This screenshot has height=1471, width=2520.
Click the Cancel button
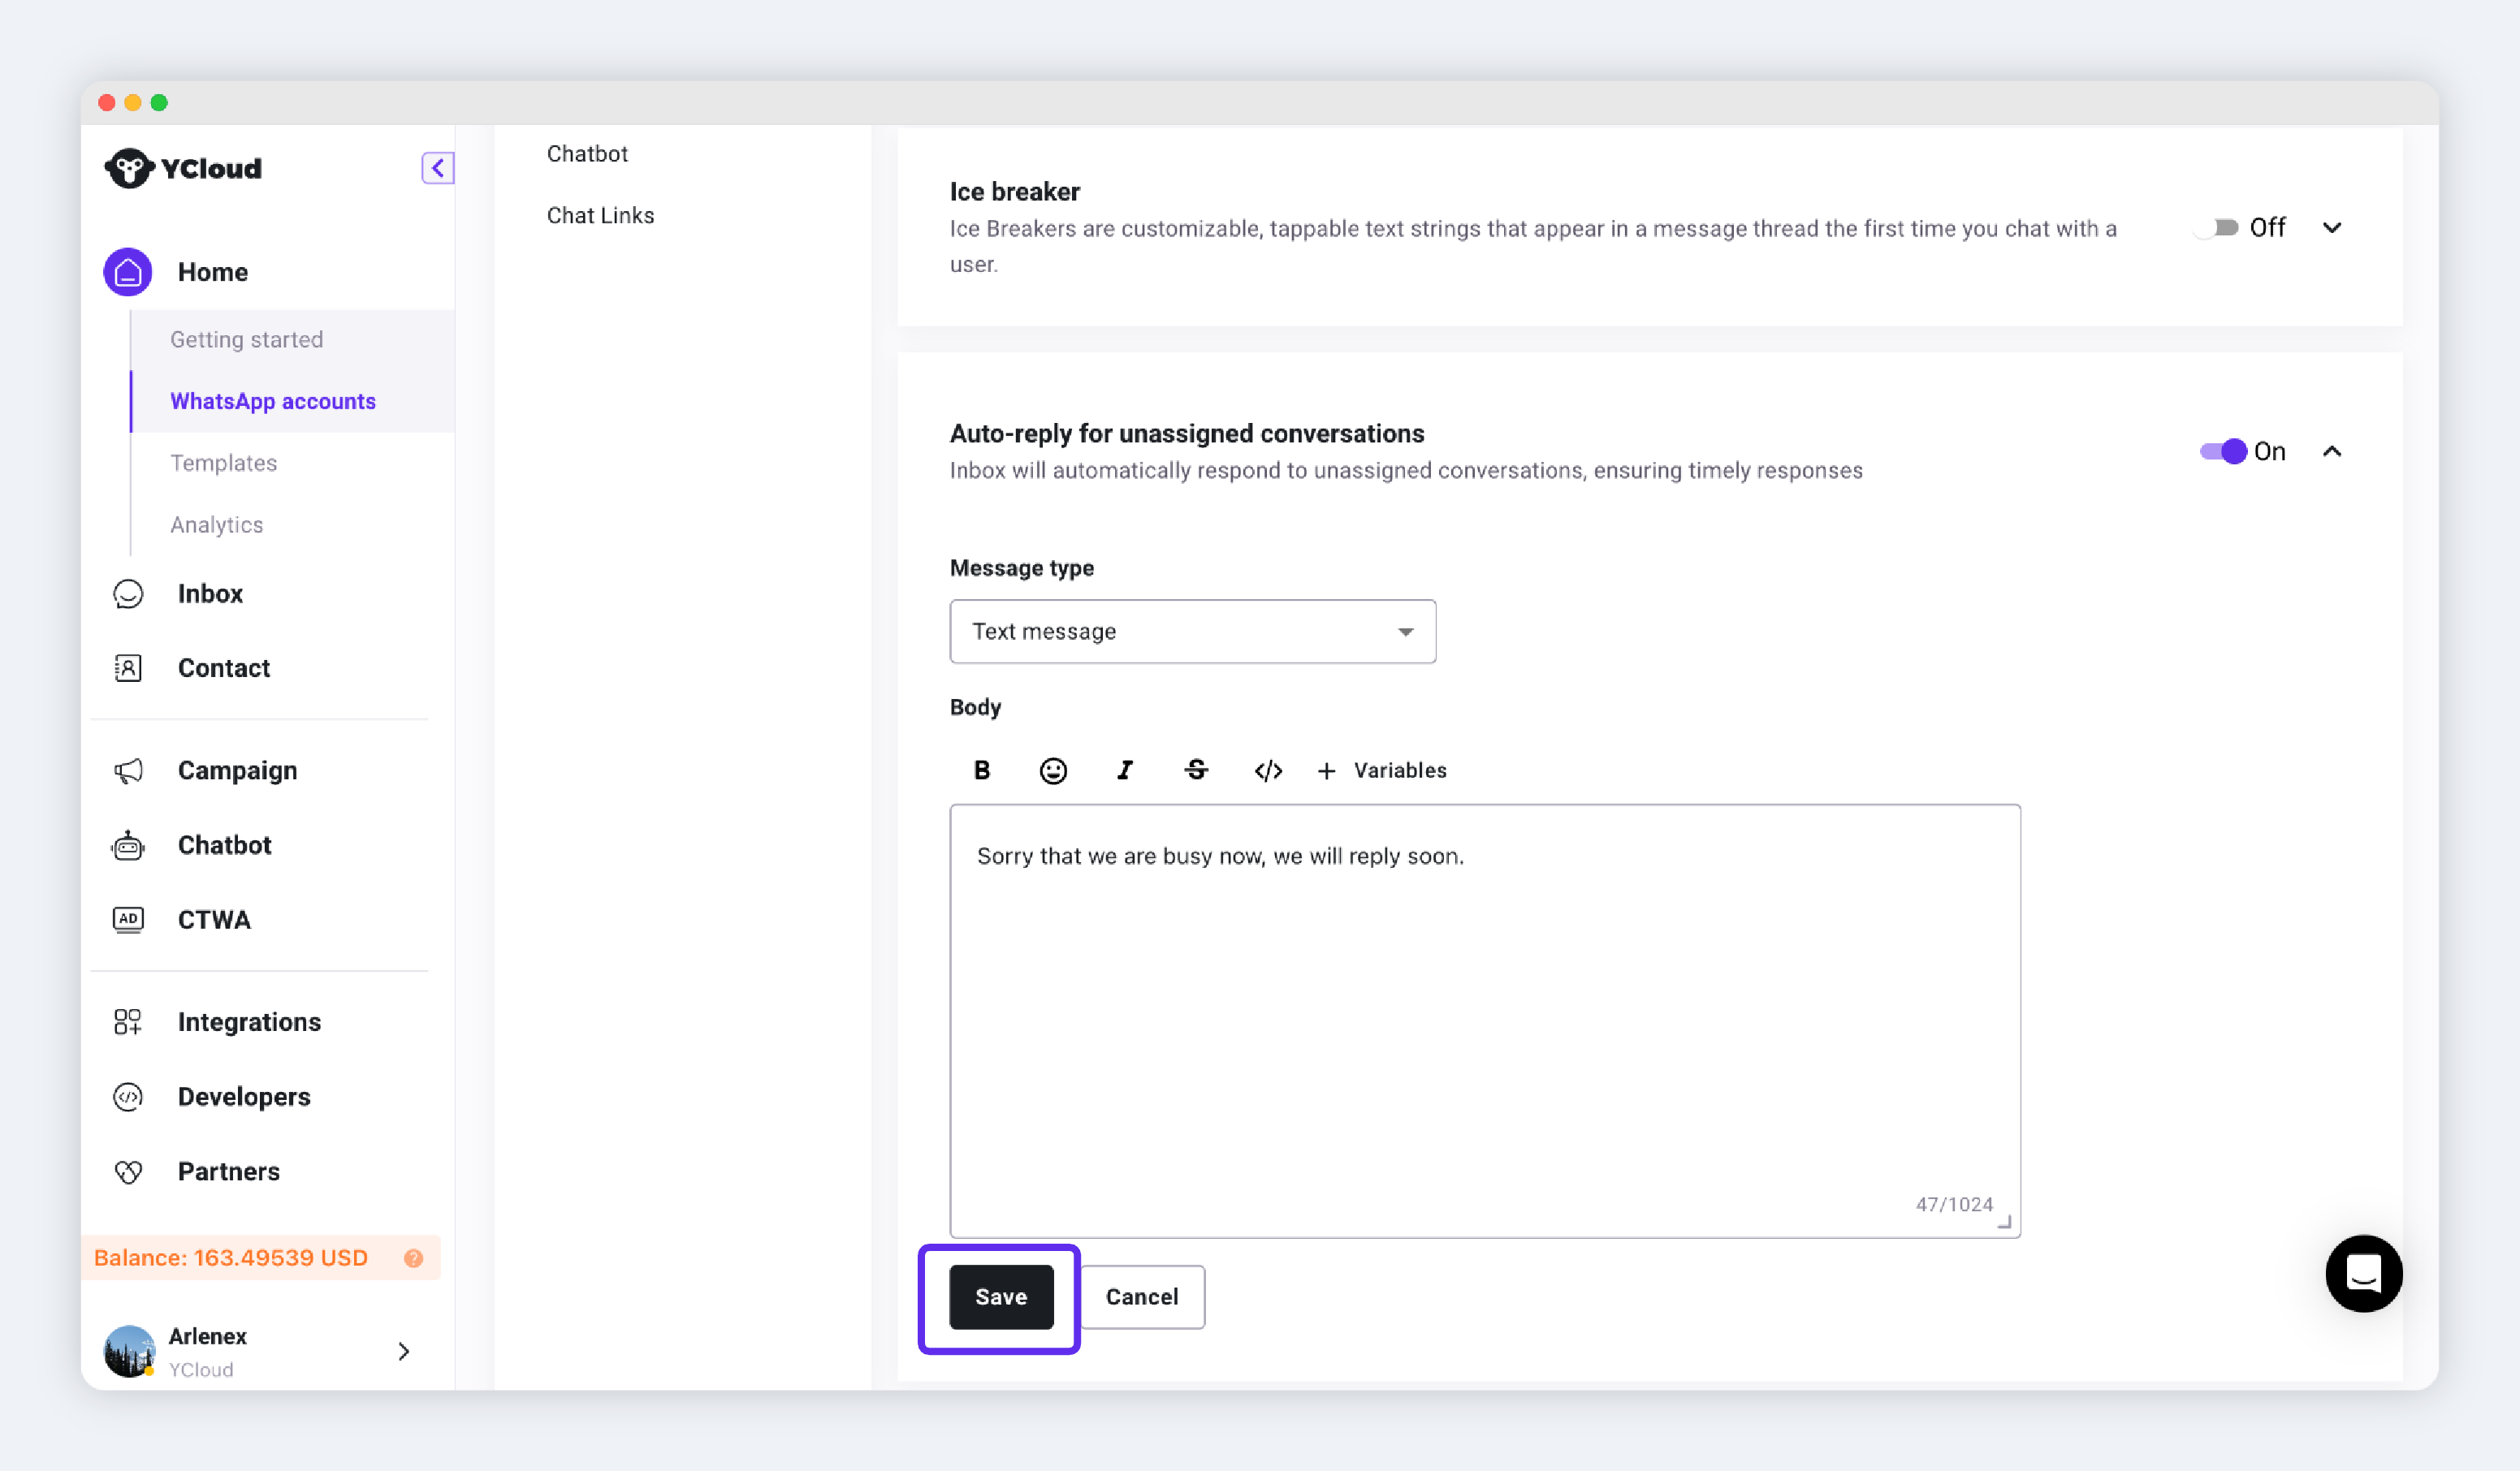(x=1141, y=1296)
